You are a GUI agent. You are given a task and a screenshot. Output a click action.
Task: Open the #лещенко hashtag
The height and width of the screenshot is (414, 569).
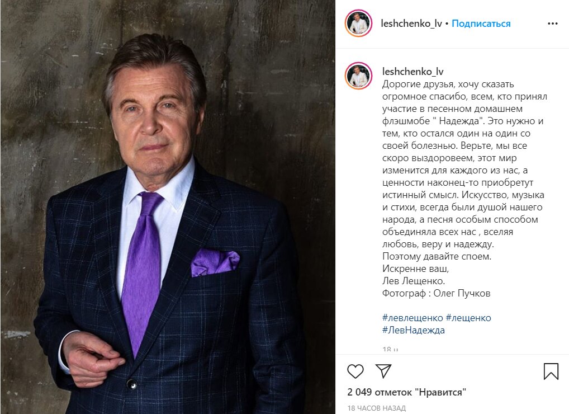click(x=468, y=318)
